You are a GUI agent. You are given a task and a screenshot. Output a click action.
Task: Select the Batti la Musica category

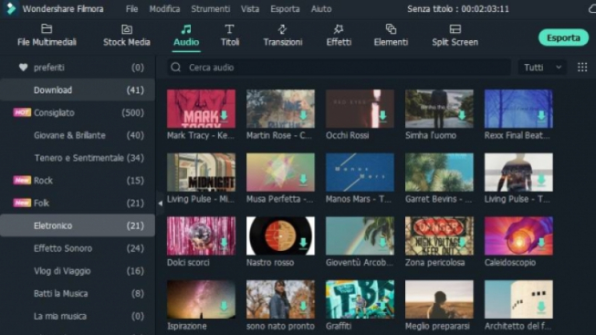tap(78, 294)
